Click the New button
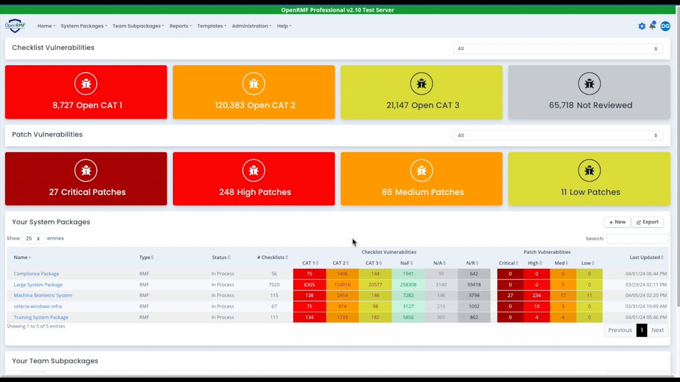 click(617, 222)
